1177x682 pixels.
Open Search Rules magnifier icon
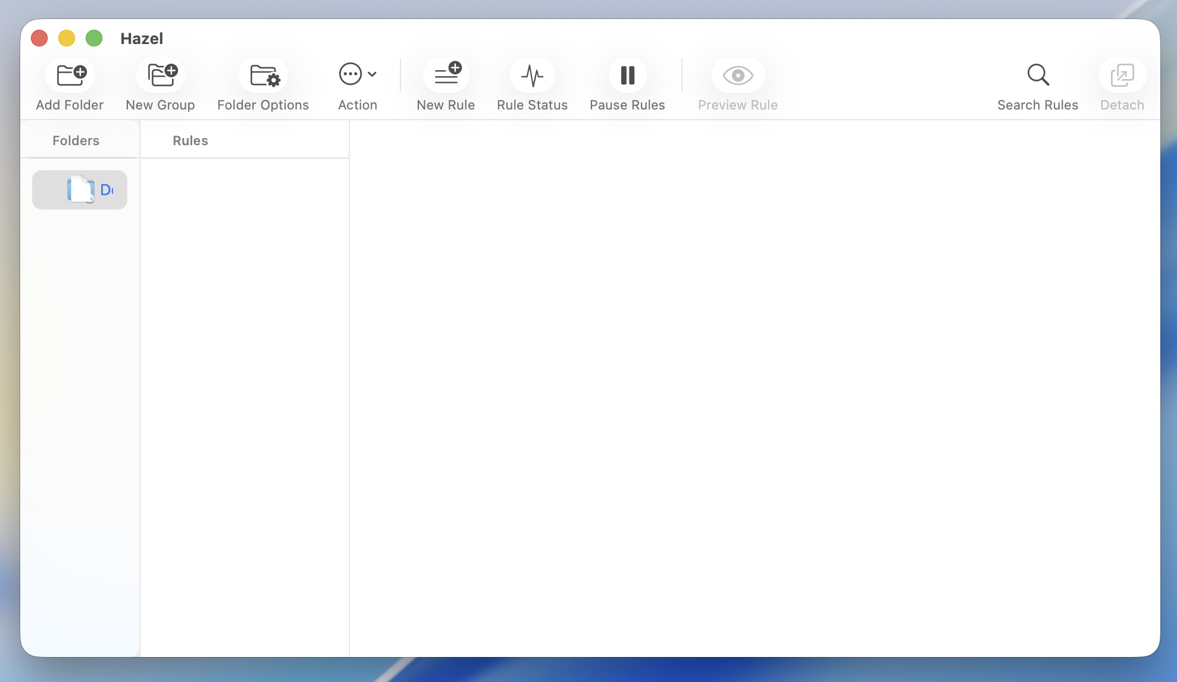click(x=1038, y=75)
